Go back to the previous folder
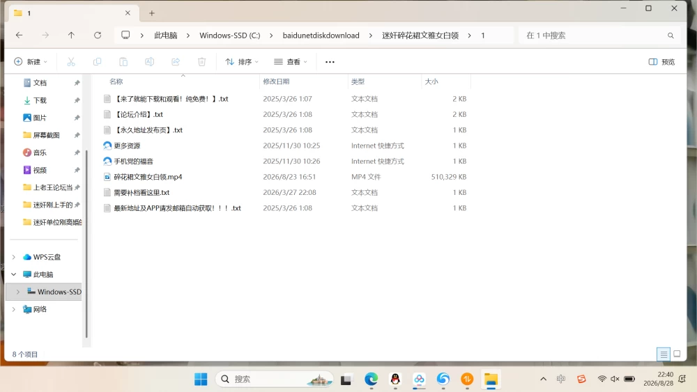 point(19,35)
